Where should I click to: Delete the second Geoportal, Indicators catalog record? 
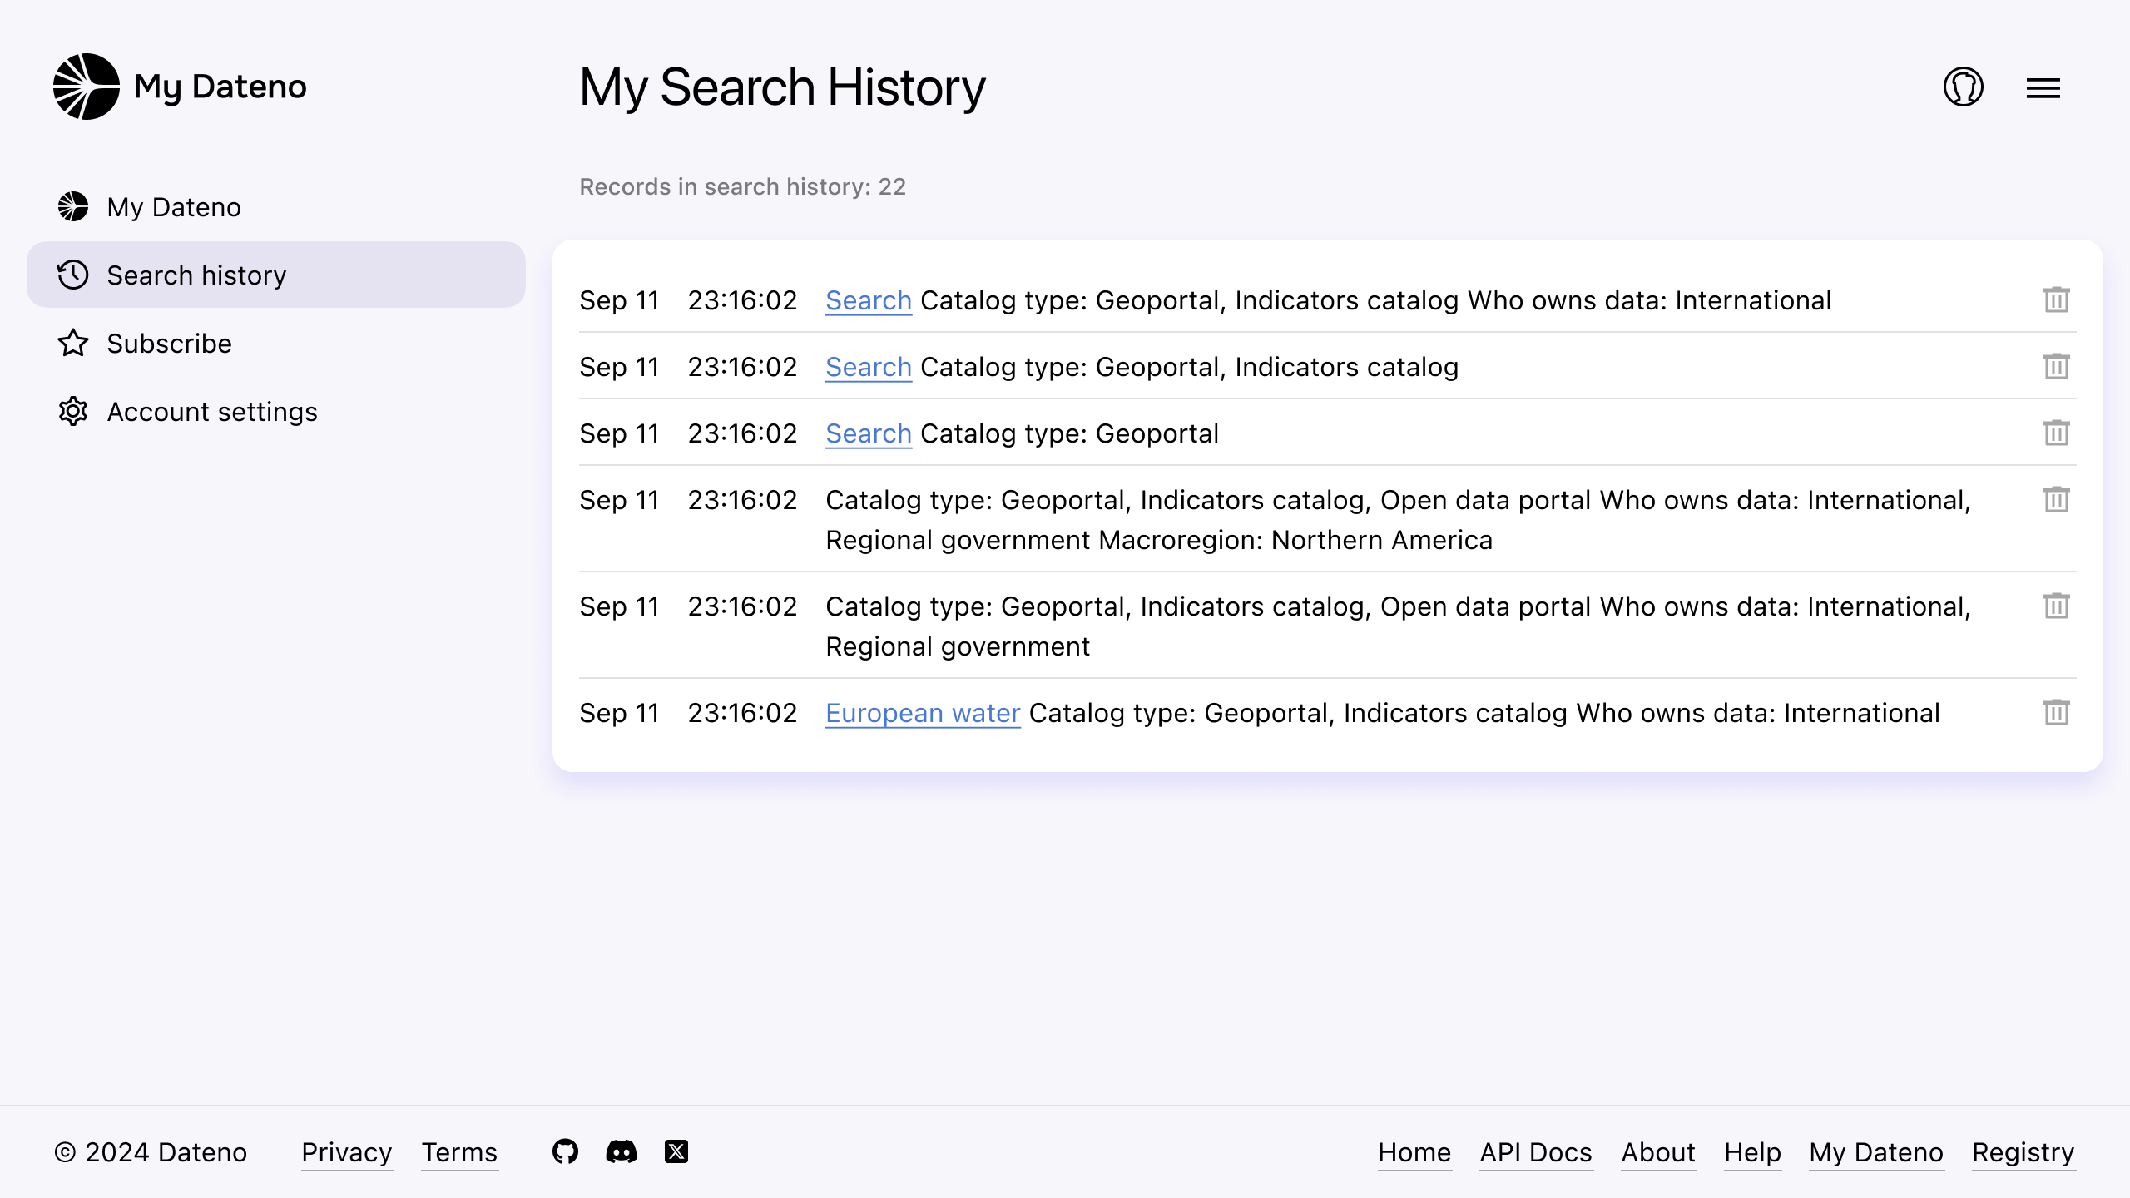coord(2056,366)
